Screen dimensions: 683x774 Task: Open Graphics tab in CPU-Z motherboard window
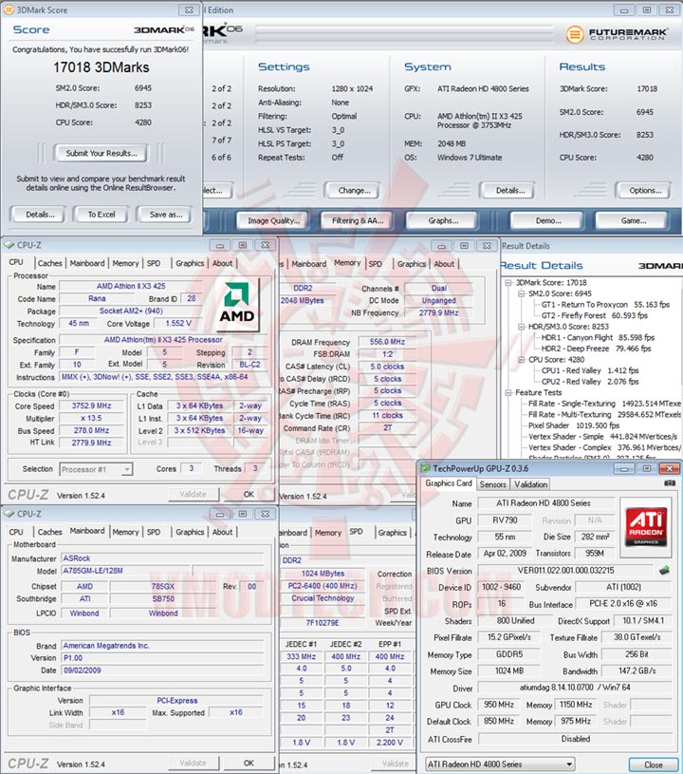tap(190, 532)
